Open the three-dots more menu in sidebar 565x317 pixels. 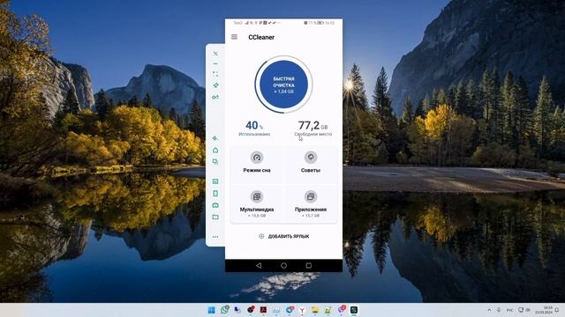click(x=215, y=237)
